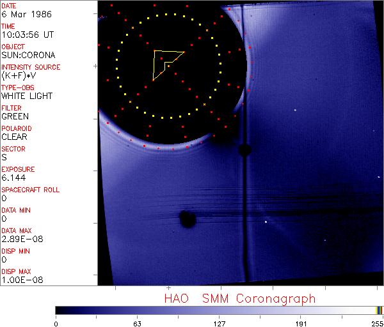Click the small red marker inside the triangle
The width and height of the screenshot is (384, 327).
168,65
